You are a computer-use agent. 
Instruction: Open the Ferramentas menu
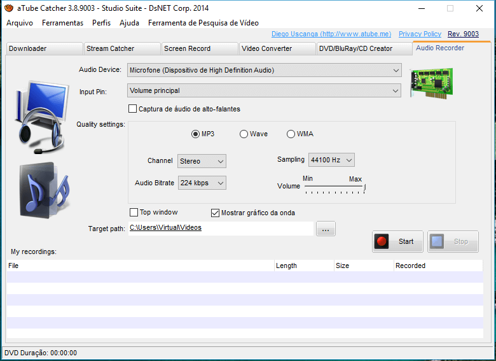pyautogui.click(x=62, y=23)
